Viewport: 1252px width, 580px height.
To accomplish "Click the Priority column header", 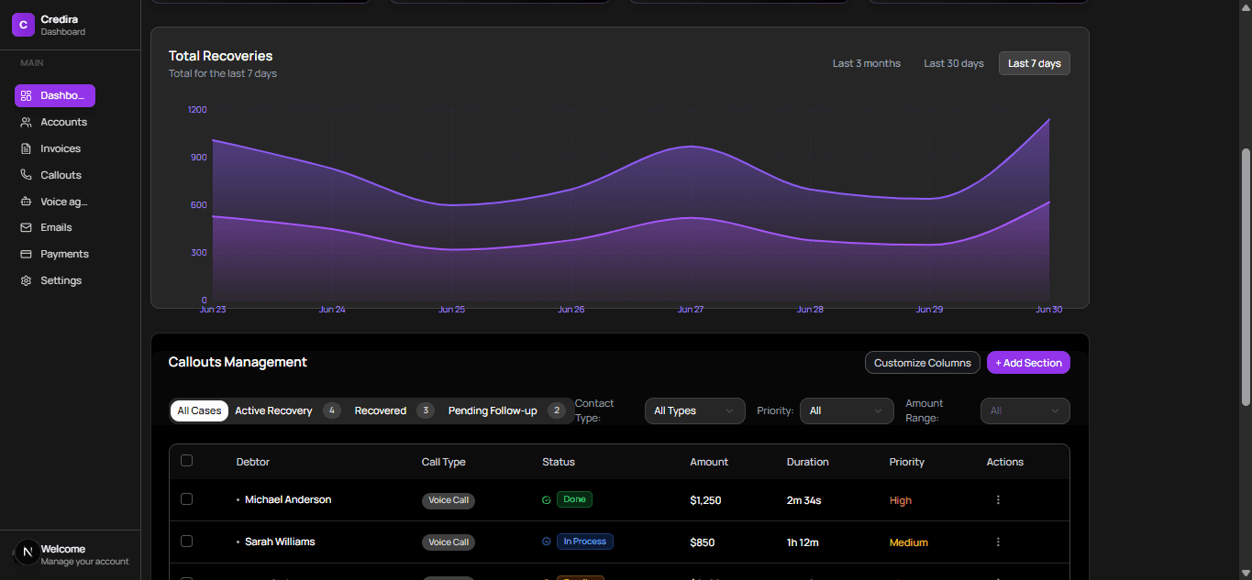I will 907,462.
